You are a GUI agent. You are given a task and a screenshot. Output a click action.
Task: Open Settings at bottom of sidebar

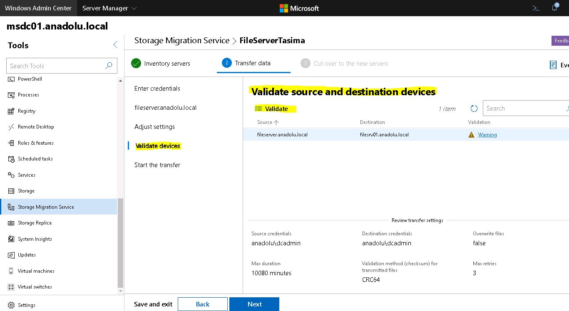[27, 305]
